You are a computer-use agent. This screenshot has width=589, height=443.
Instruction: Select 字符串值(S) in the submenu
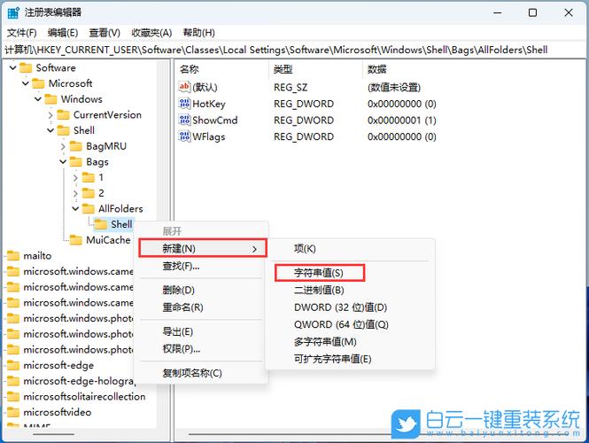350,273
